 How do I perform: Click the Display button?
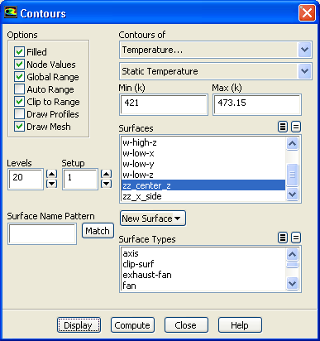[x=79, y=325]
